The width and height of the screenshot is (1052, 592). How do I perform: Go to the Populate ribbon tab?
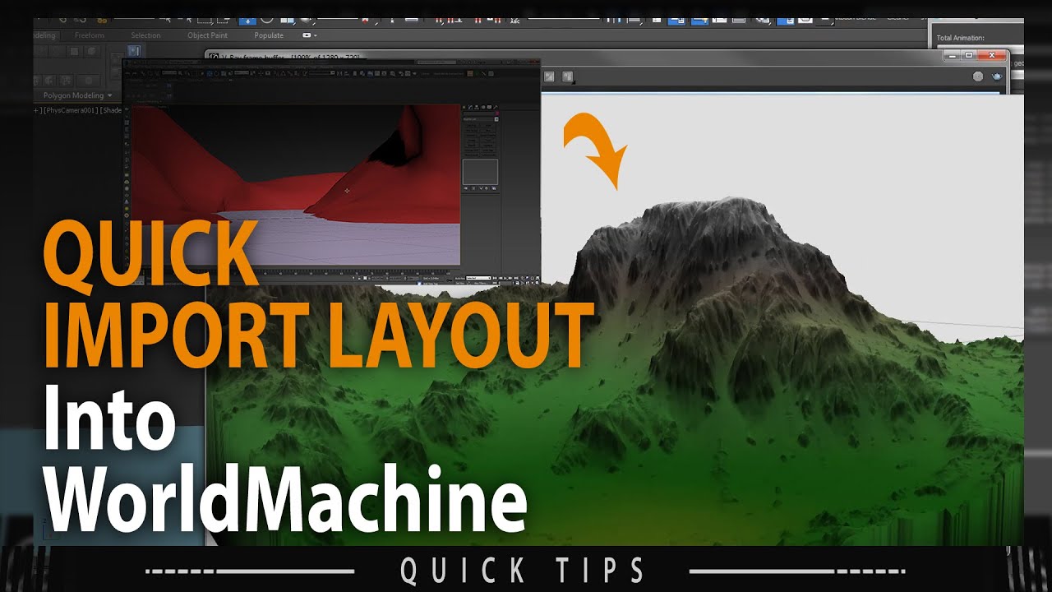[x=269, y=35]
